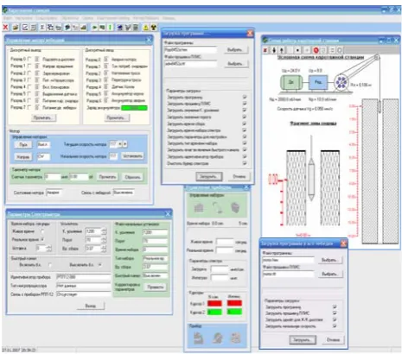Click the blue globe computer toolbar icon
The width and height of the screenshot is (402, 354).
pos(120,28)
